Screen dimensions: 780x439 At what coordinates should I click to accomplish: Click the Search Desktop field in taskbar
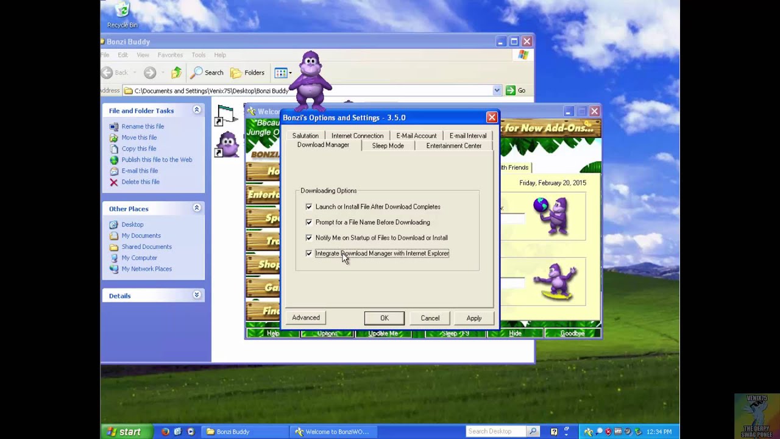496,431
